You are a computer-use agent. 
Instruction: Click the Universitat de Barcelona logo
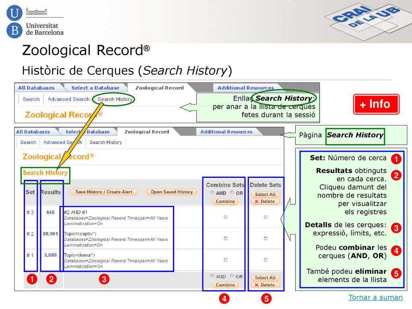pyautogui.click(x=35, y=22)
